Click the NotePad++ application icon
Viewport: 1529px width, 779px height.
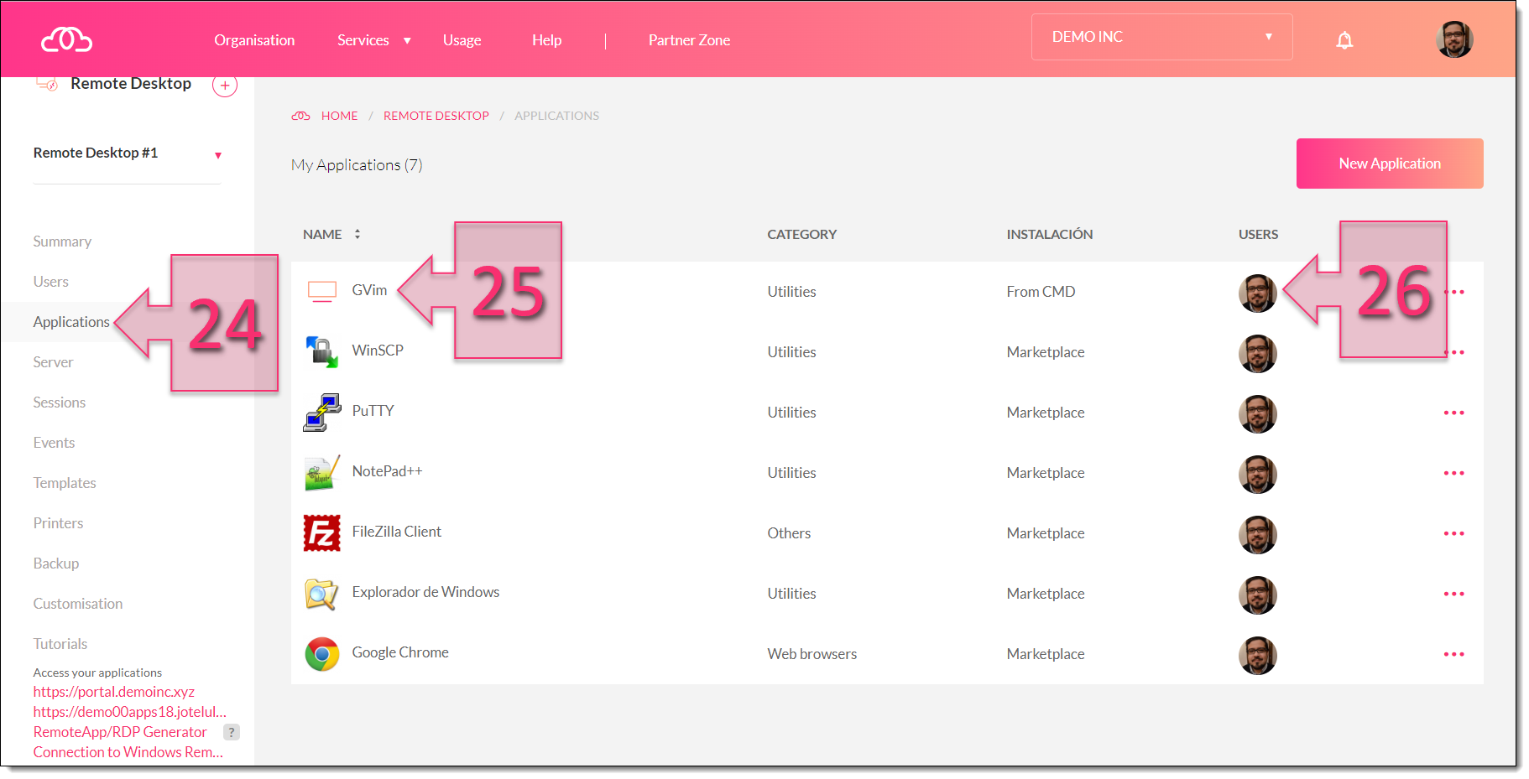pos(321,472)
